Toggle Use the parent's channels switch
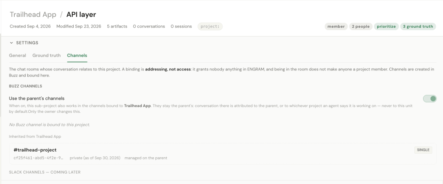This screenshot has height=184, width=443. [x=430, y=98]
